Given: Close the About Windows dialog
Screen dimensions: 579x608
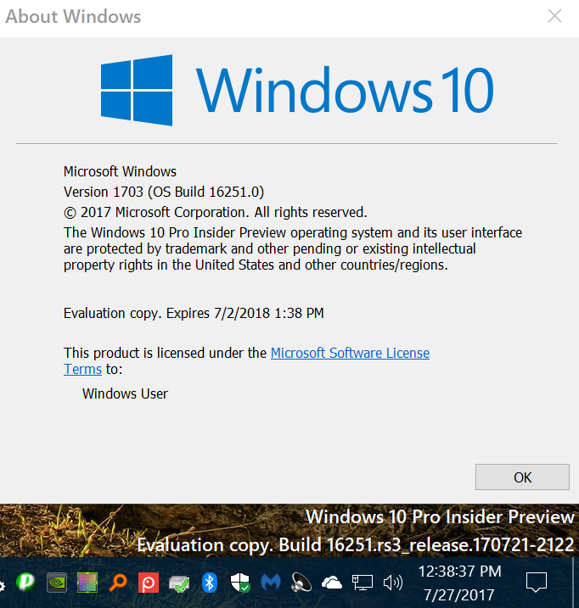Looking at the screenshot, I should click(554, 16).
